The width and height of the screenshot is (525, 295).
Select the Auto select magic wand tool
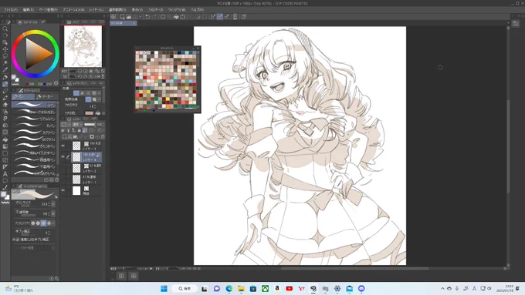(x=5, y=63)
